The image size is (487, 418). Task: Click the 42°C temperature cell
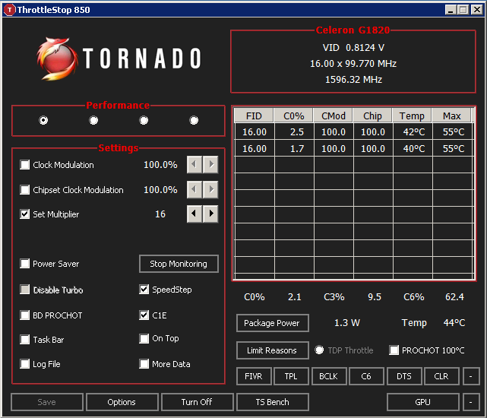(413, 131)
